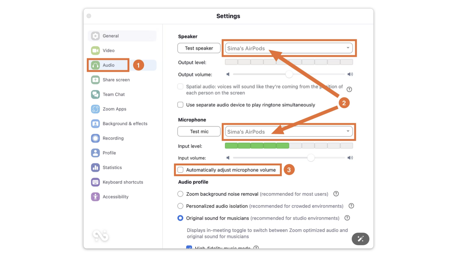Click the low output volume speaker icon
Screen dimensions: 457x257
point(228,74)
